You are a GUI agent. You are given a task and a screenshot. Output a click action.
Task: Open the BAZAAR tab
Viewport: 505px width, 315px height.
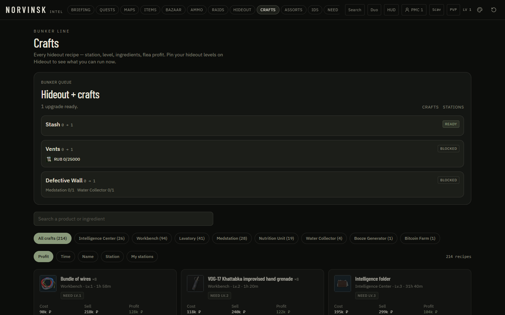coord(174,10)
